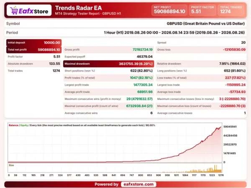Click the Relative drawdown value 7.95% (1664.02)
Viewport: 251px width, 188px height.
[232, 64]
